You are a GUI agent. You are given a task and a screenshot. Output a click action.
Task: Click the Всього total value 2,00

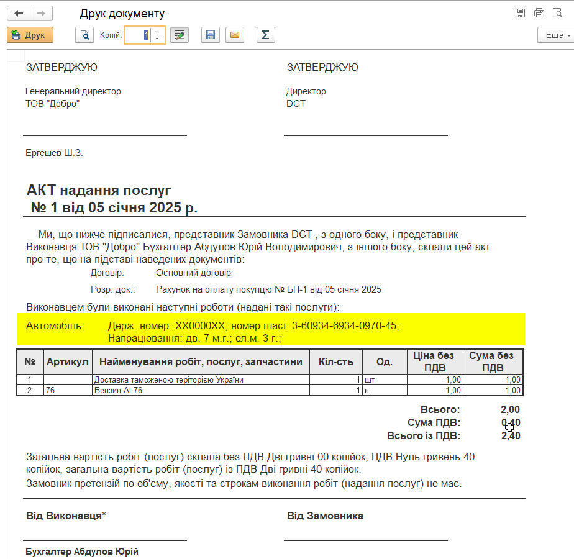coord(510,410)
